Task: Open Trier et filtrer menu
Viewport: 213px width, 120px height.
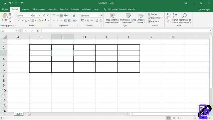Action: (175, 18)
